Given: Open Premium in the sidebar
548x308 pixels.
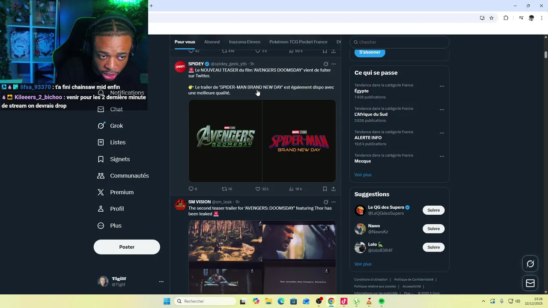Looking at the screenshot, I should 116,192.
